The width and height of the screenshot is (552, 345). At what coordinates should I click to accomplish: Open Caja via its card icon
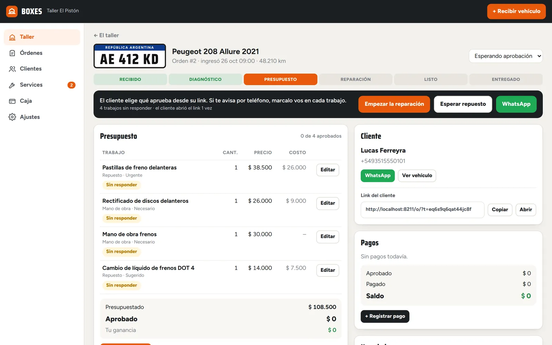[12, 101]
